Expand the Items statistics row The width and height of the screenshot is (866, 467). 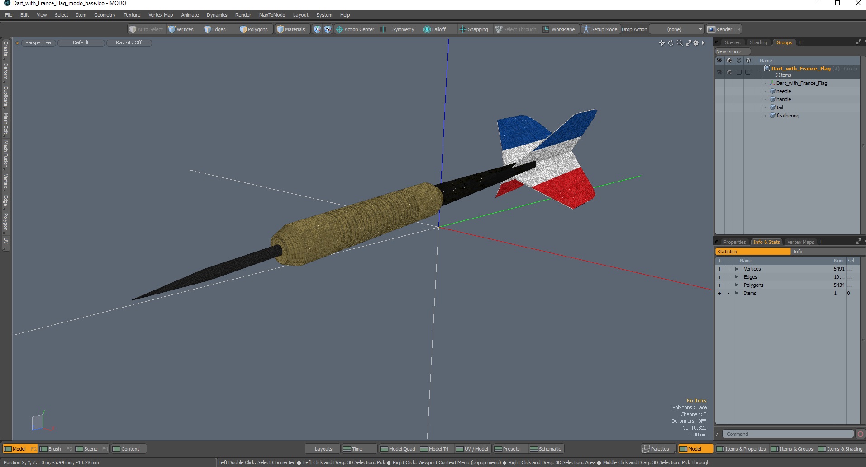[737, 293]
